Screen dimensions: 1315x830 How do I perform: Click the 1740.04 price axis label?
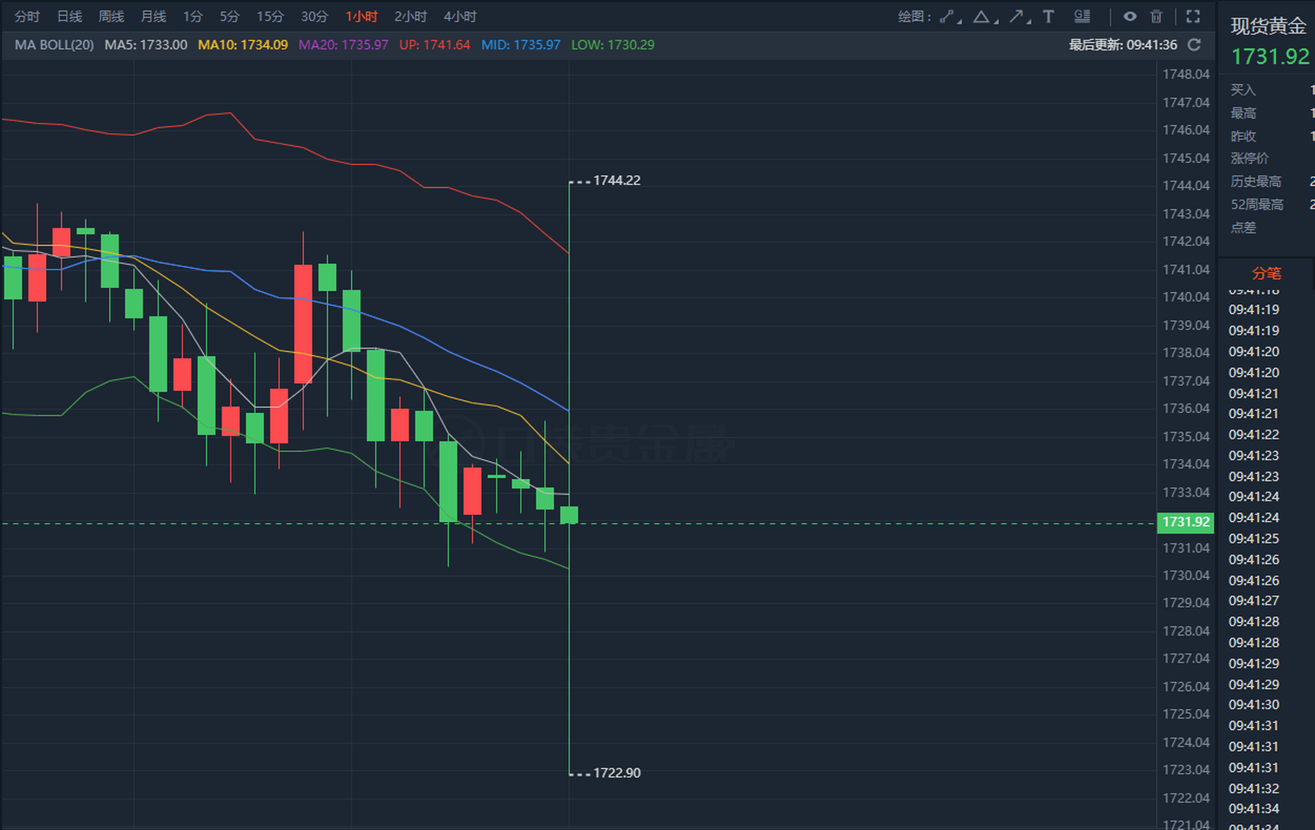pos(1186,297)
